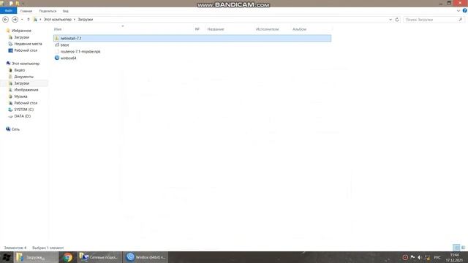Open the Вид ribbon tab
Screen dimensions: 468x263
coord(66,11)
